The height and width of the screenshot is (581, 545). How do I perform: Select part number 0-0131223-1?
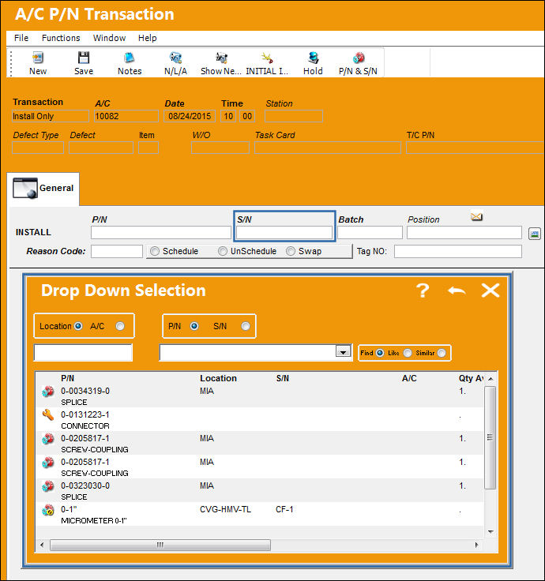pyautogui.click(x=85, y=414)
